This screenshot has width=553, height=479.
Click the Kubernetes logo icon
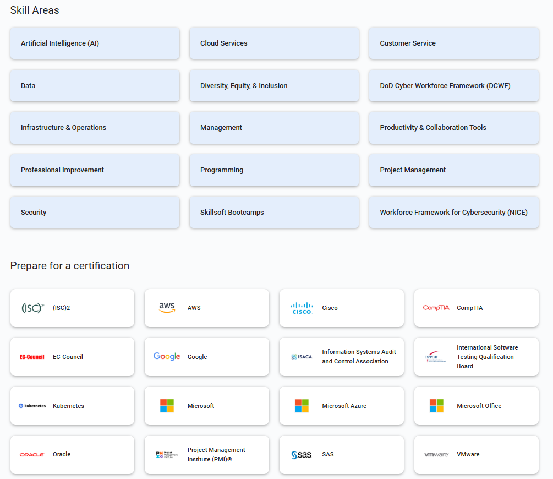[x=32, y=406]
